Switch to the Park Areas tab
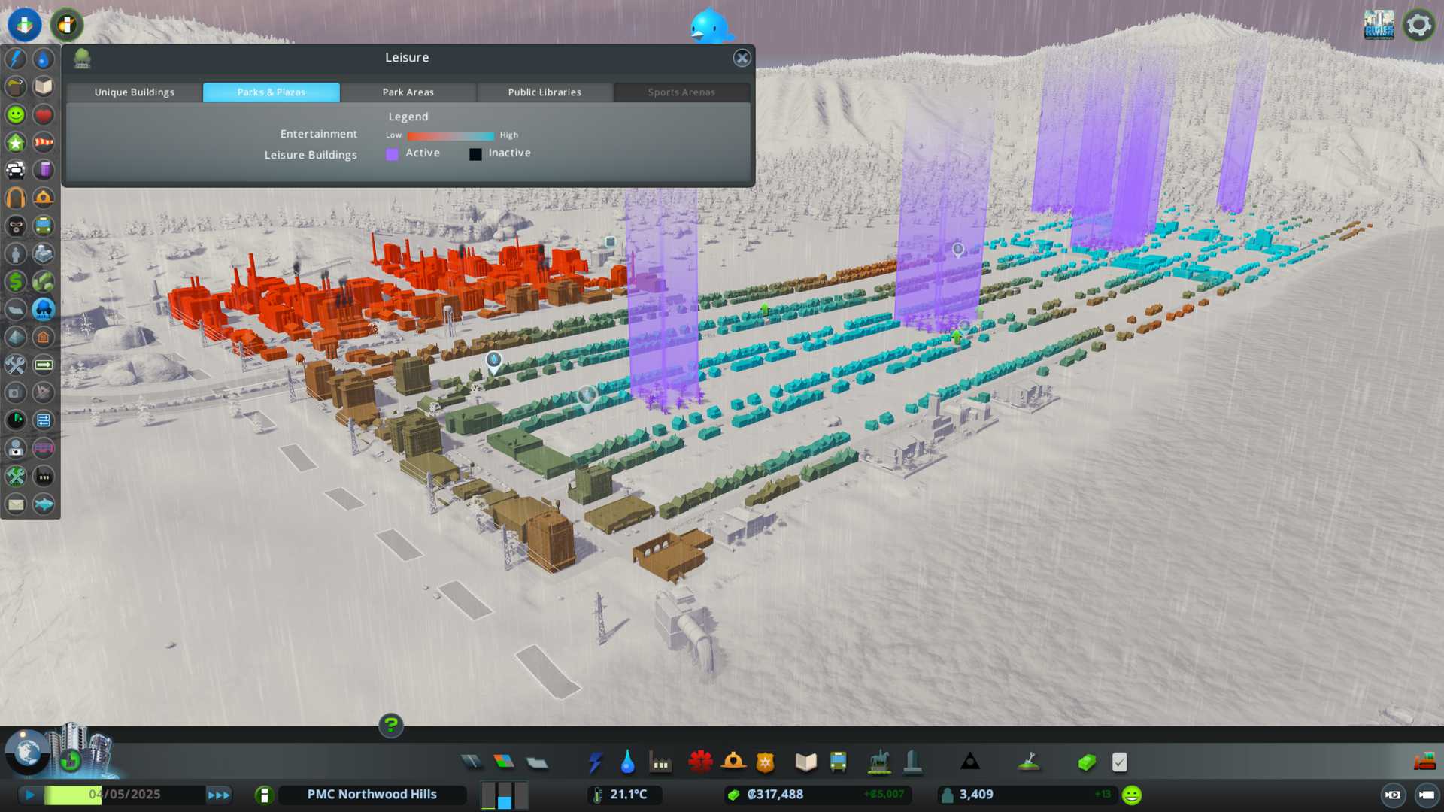 (x=408, y=92)
